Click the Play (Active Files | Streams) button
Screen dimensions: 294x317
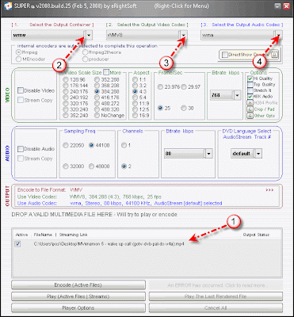tap(78, 296)
